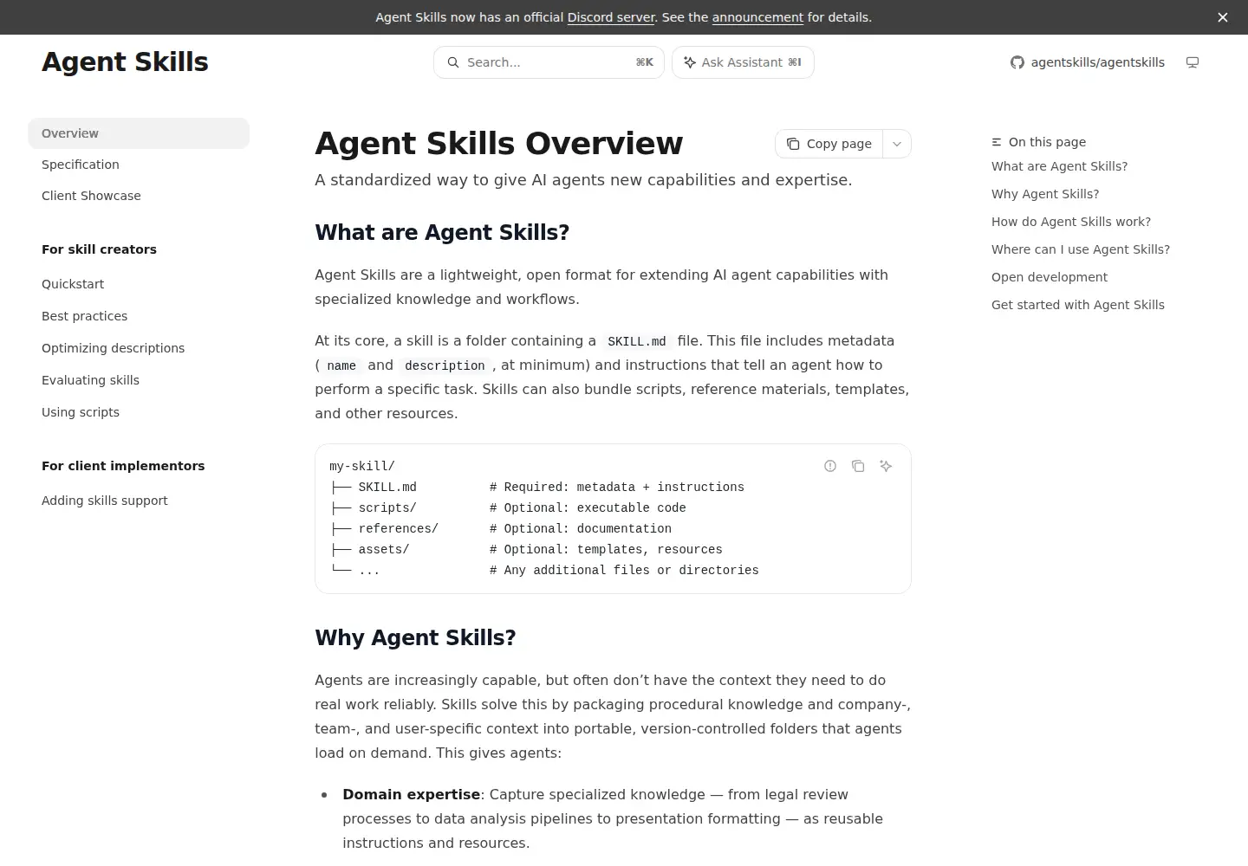Click the Copy page button
The image size is (1248, 866).
[829, 144]
